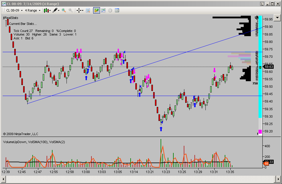Screen dimensions: 282x184
Task: Toggle the chart trader money icon
Action: click(96, 10)
